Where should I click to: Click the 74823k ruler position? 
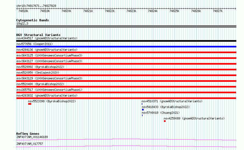pos(131,11)
